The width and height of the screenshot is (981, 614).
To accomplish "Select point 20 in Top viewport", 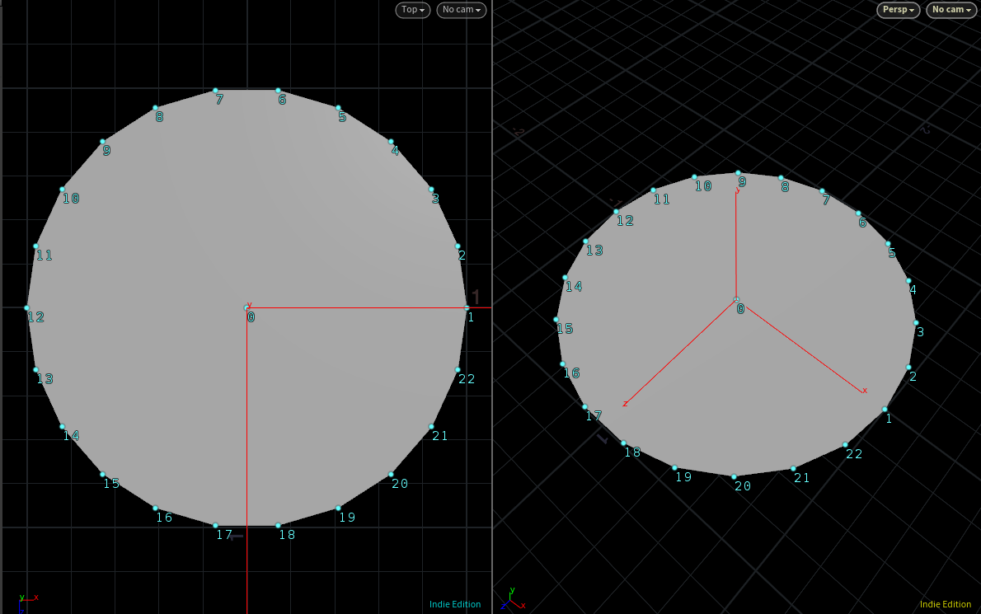I will tap(391, 474).
